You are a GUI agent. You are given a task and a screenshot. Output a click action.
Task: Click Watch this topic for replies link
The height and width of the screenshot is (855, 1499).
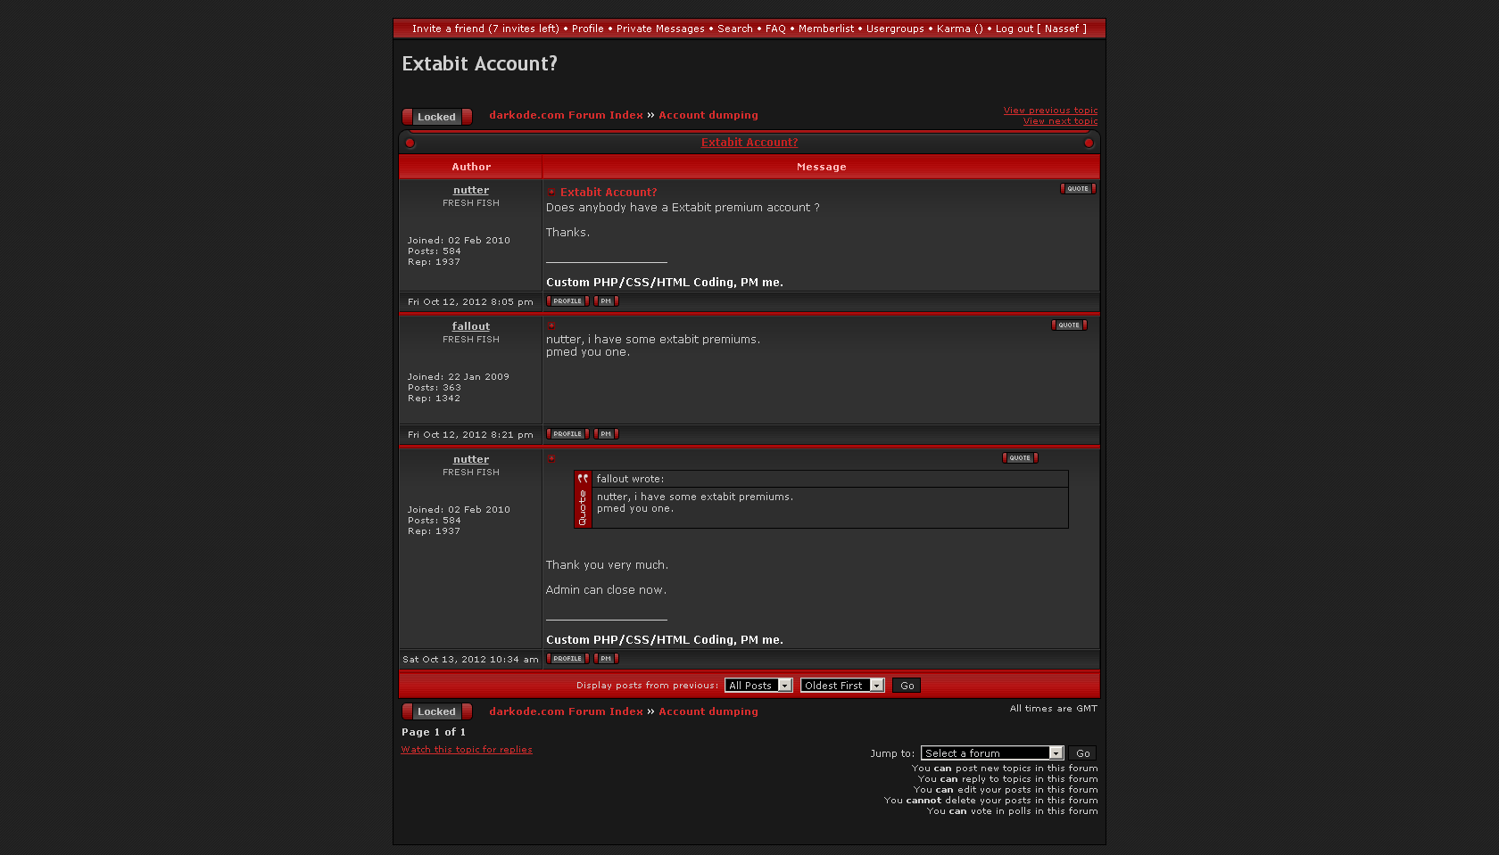(x=467, y=750)
